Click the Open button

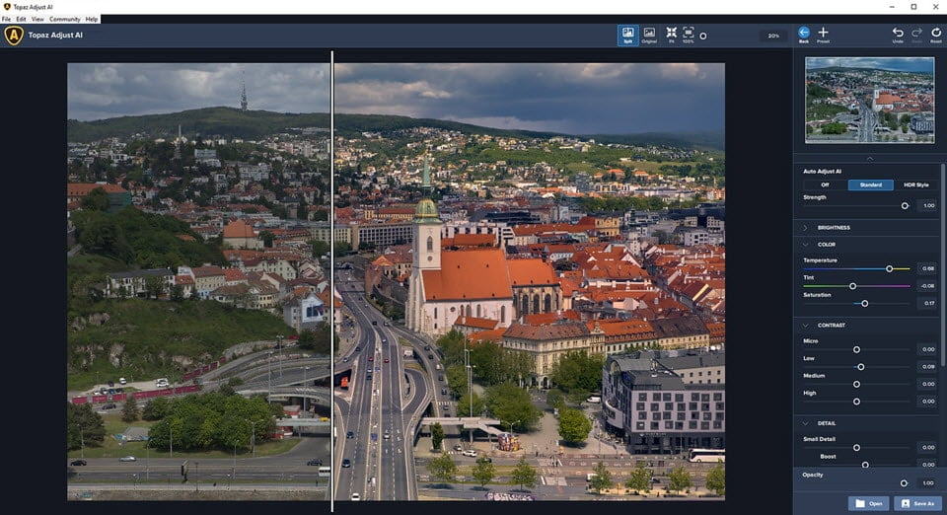click(869, 503)
